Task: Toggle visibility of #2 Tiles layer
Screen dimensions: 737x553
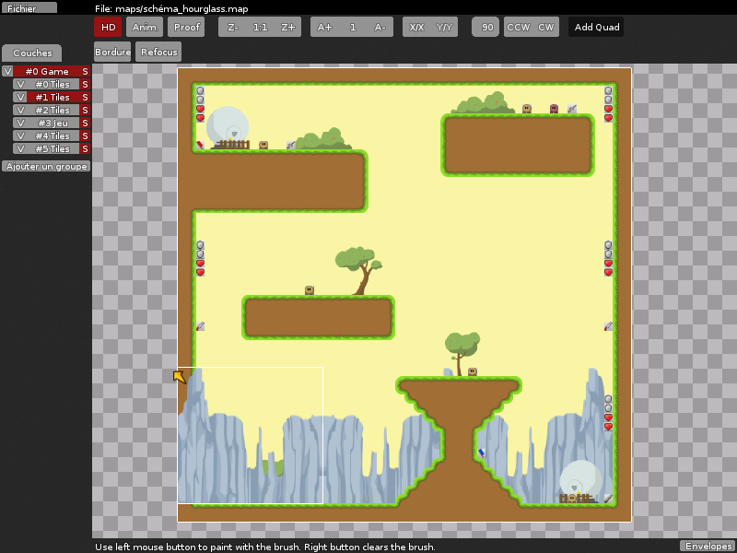Action: (19, 110)
